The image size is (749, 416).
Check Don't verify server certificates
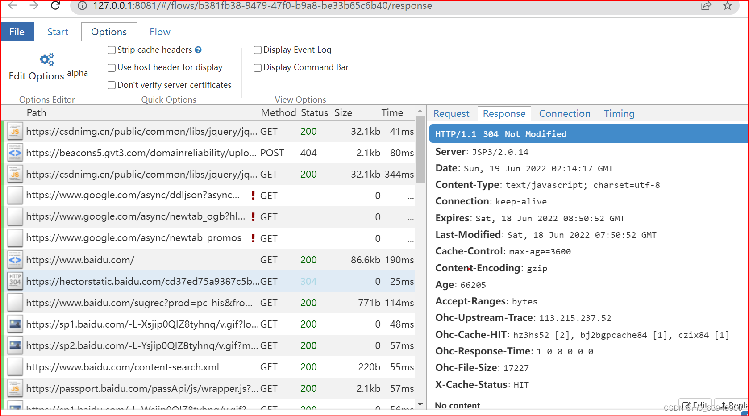coord(111,85)
